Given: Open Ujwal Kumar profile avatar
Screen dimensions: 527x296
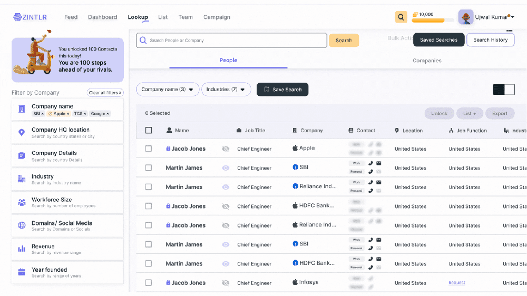Looking at the screenshot, I should tap(466, 17).
